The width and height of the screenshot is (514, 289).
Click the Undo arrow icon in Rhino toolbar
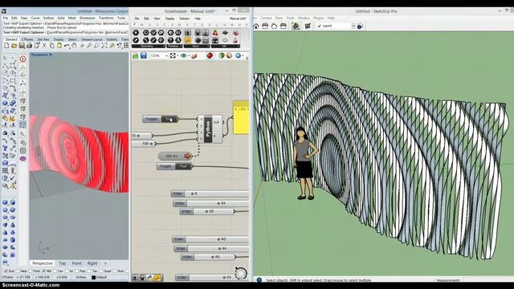(67, 46)
